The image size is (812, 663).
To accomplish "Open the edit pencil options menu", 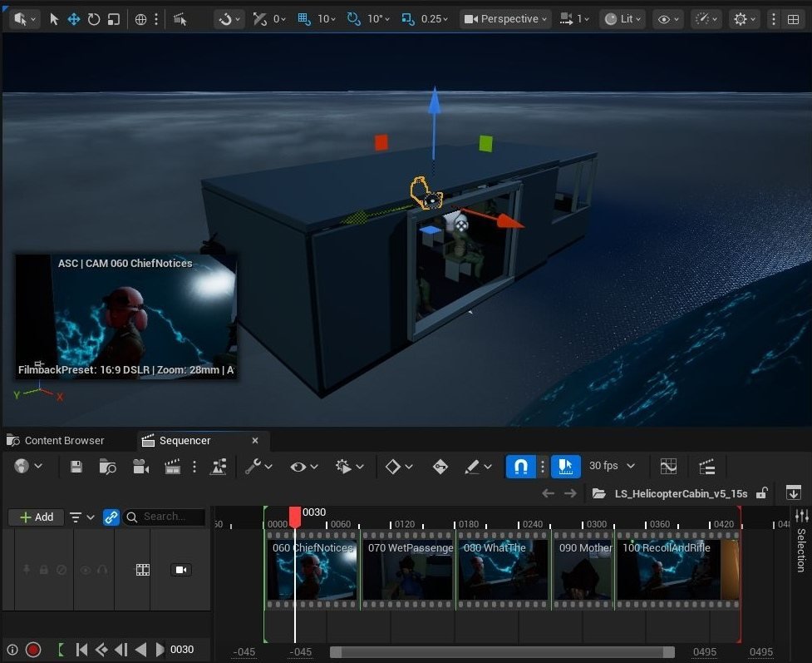I will [477, 467].
